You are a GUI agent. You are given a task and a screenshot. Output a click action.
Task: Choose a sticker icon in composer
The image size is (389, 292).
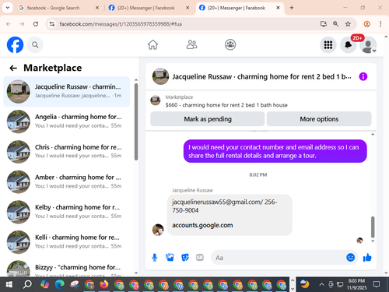coord(185,257)
